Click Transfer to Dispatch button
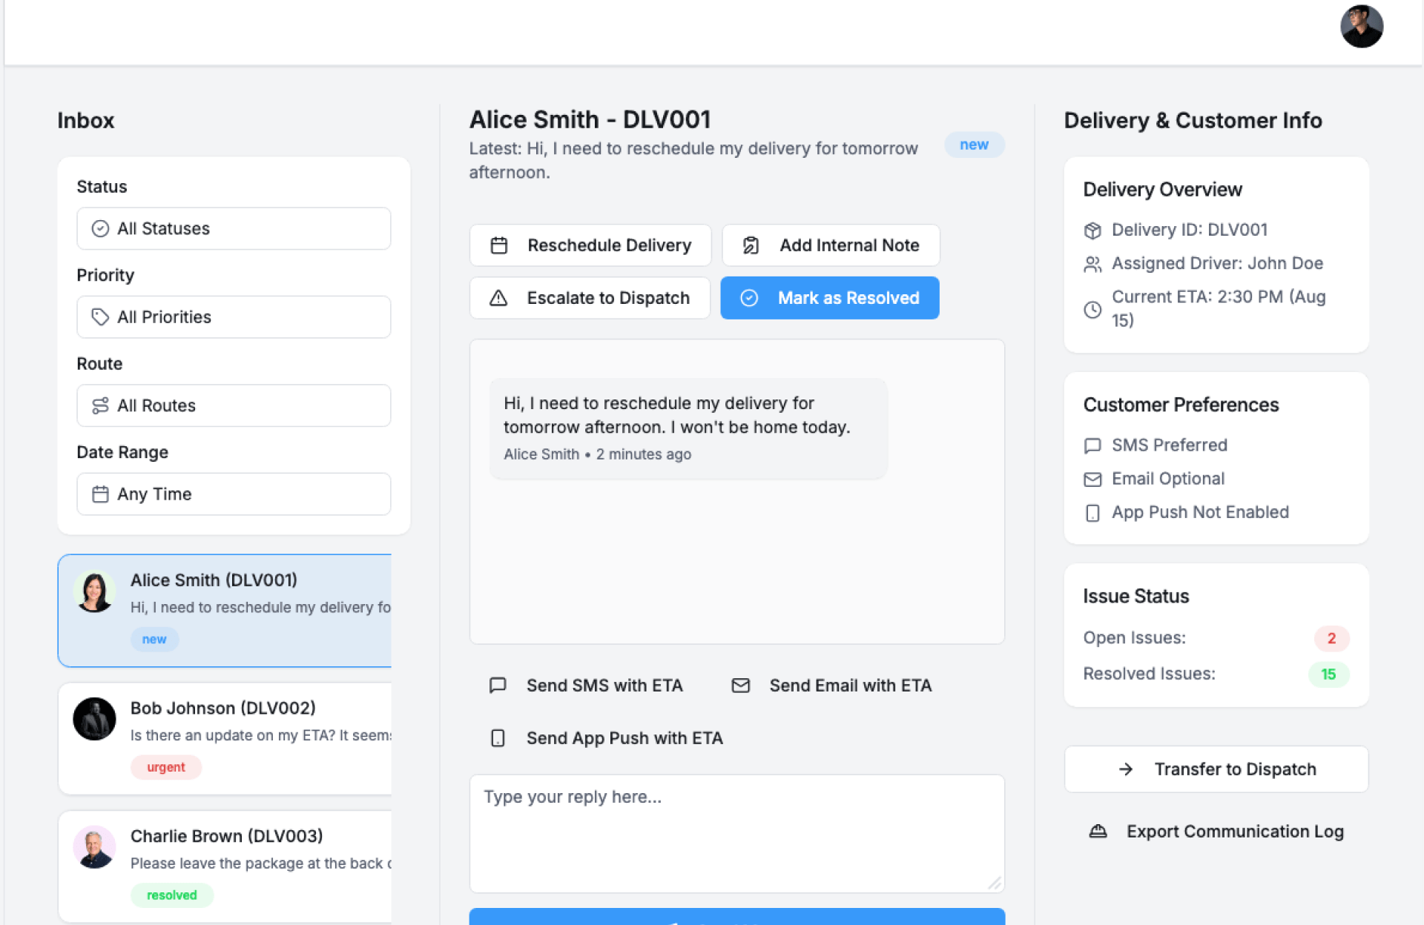 (1216, 769)
